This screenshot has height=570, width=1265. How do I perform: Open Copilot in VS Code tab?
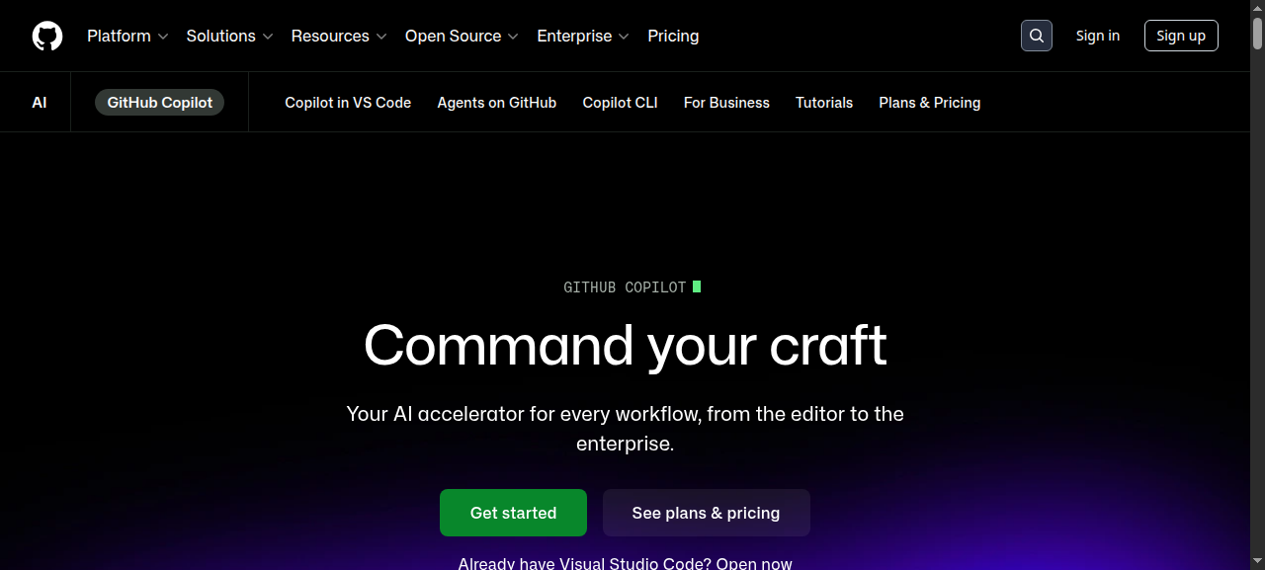point(348,103)
